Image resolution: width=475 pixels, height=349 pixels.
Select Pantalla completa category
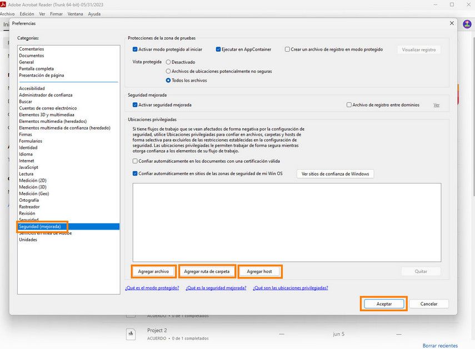click(36, 69)
